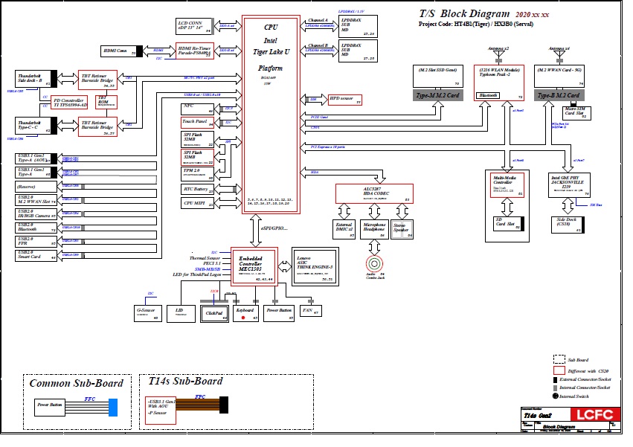Select the Thunderbolt Type-C - C block
633x447 pixels.
point(34,126)
